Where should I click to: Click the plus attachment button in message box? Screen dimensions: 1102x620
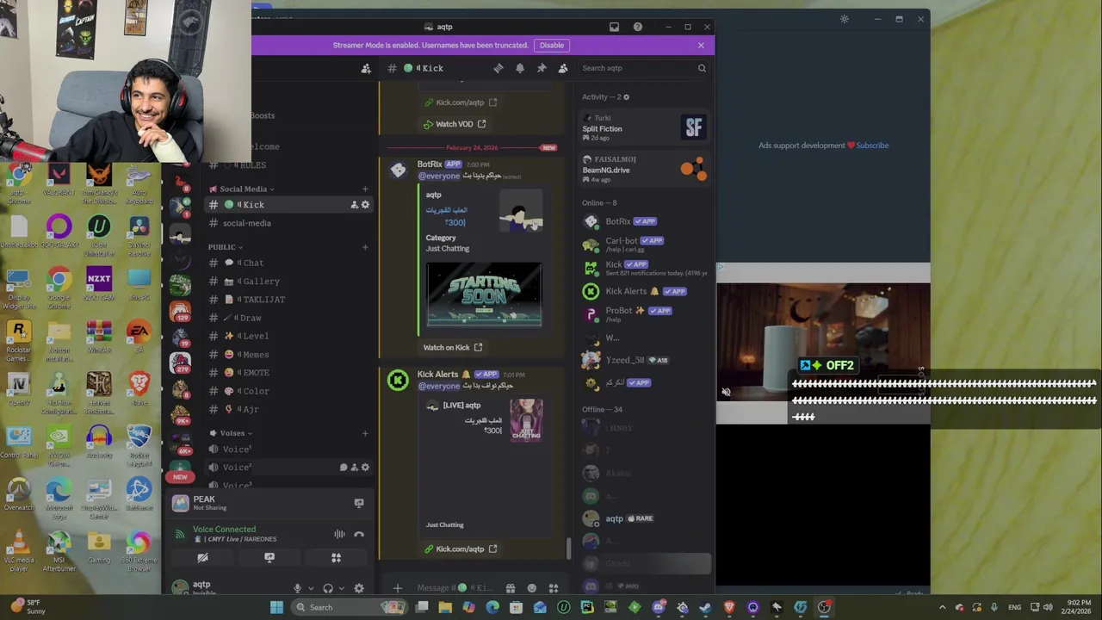pos(398,588)
